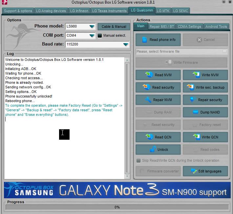Click the Edit languages pencil icon
Screen dimensions: 233x214
194,171
